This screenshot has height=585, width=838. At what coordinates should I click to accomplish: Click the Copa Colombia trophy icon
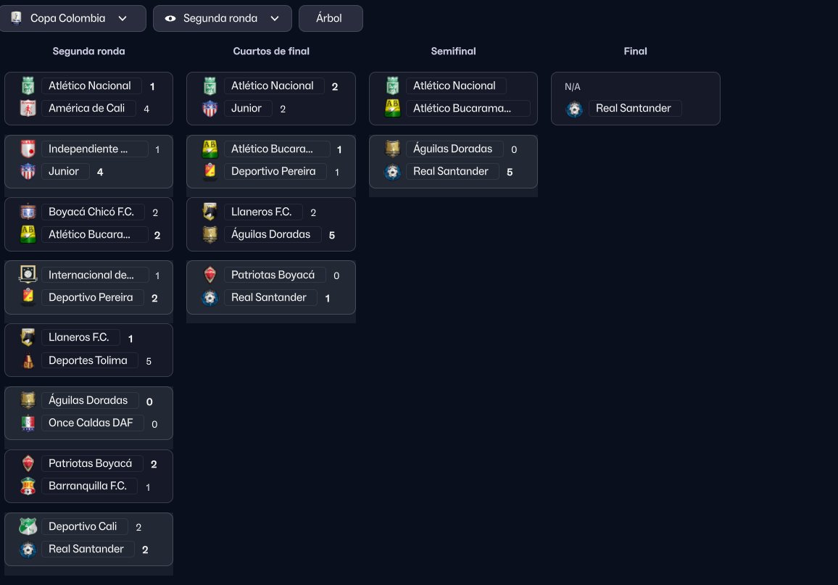[x=16, y=18]
